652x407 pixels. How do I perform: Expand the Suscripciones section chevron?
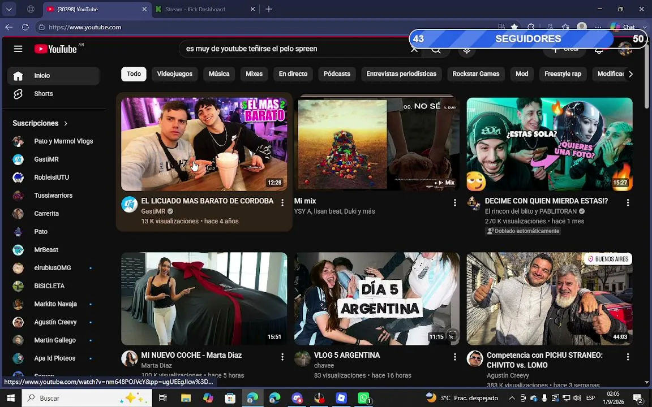point(66,123)
